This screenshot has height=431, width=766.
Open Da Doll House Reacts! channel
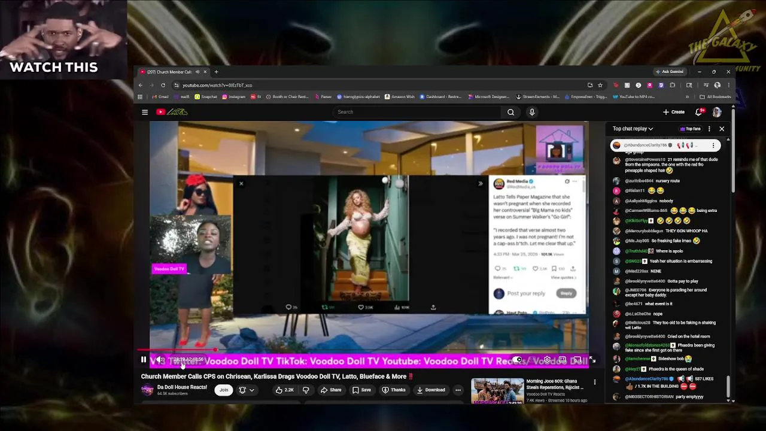(182, 387)
